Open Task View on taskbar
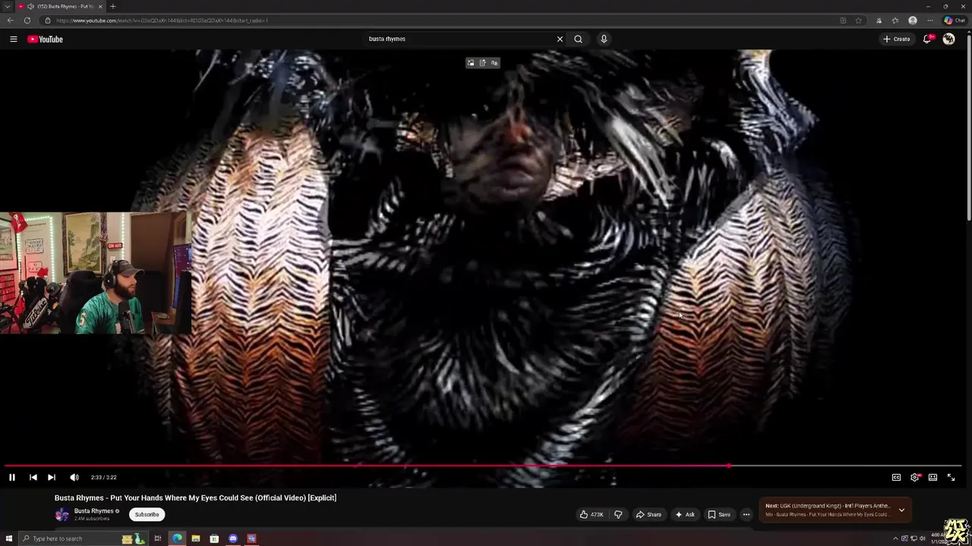 point(158,538)
